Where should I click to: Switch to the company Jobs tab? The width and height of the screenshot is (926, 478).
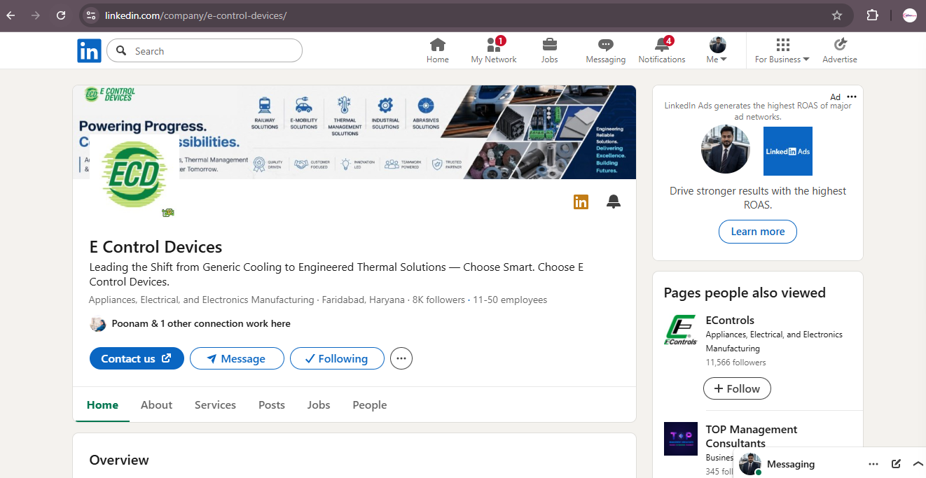click(319, 405)
